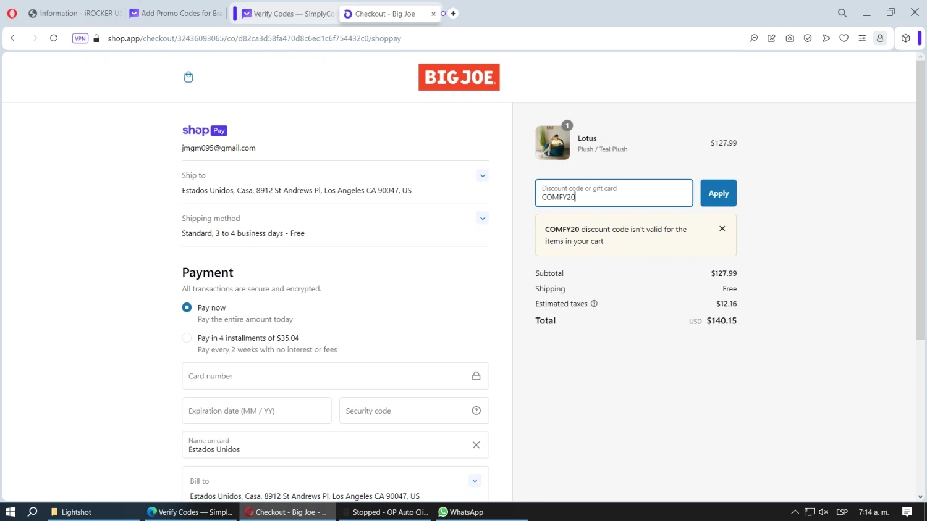The height and width of the screenshot is (521, 927).
Task: Open Verify Codes Edge window in taskbar
Action: tap(192, 512)
